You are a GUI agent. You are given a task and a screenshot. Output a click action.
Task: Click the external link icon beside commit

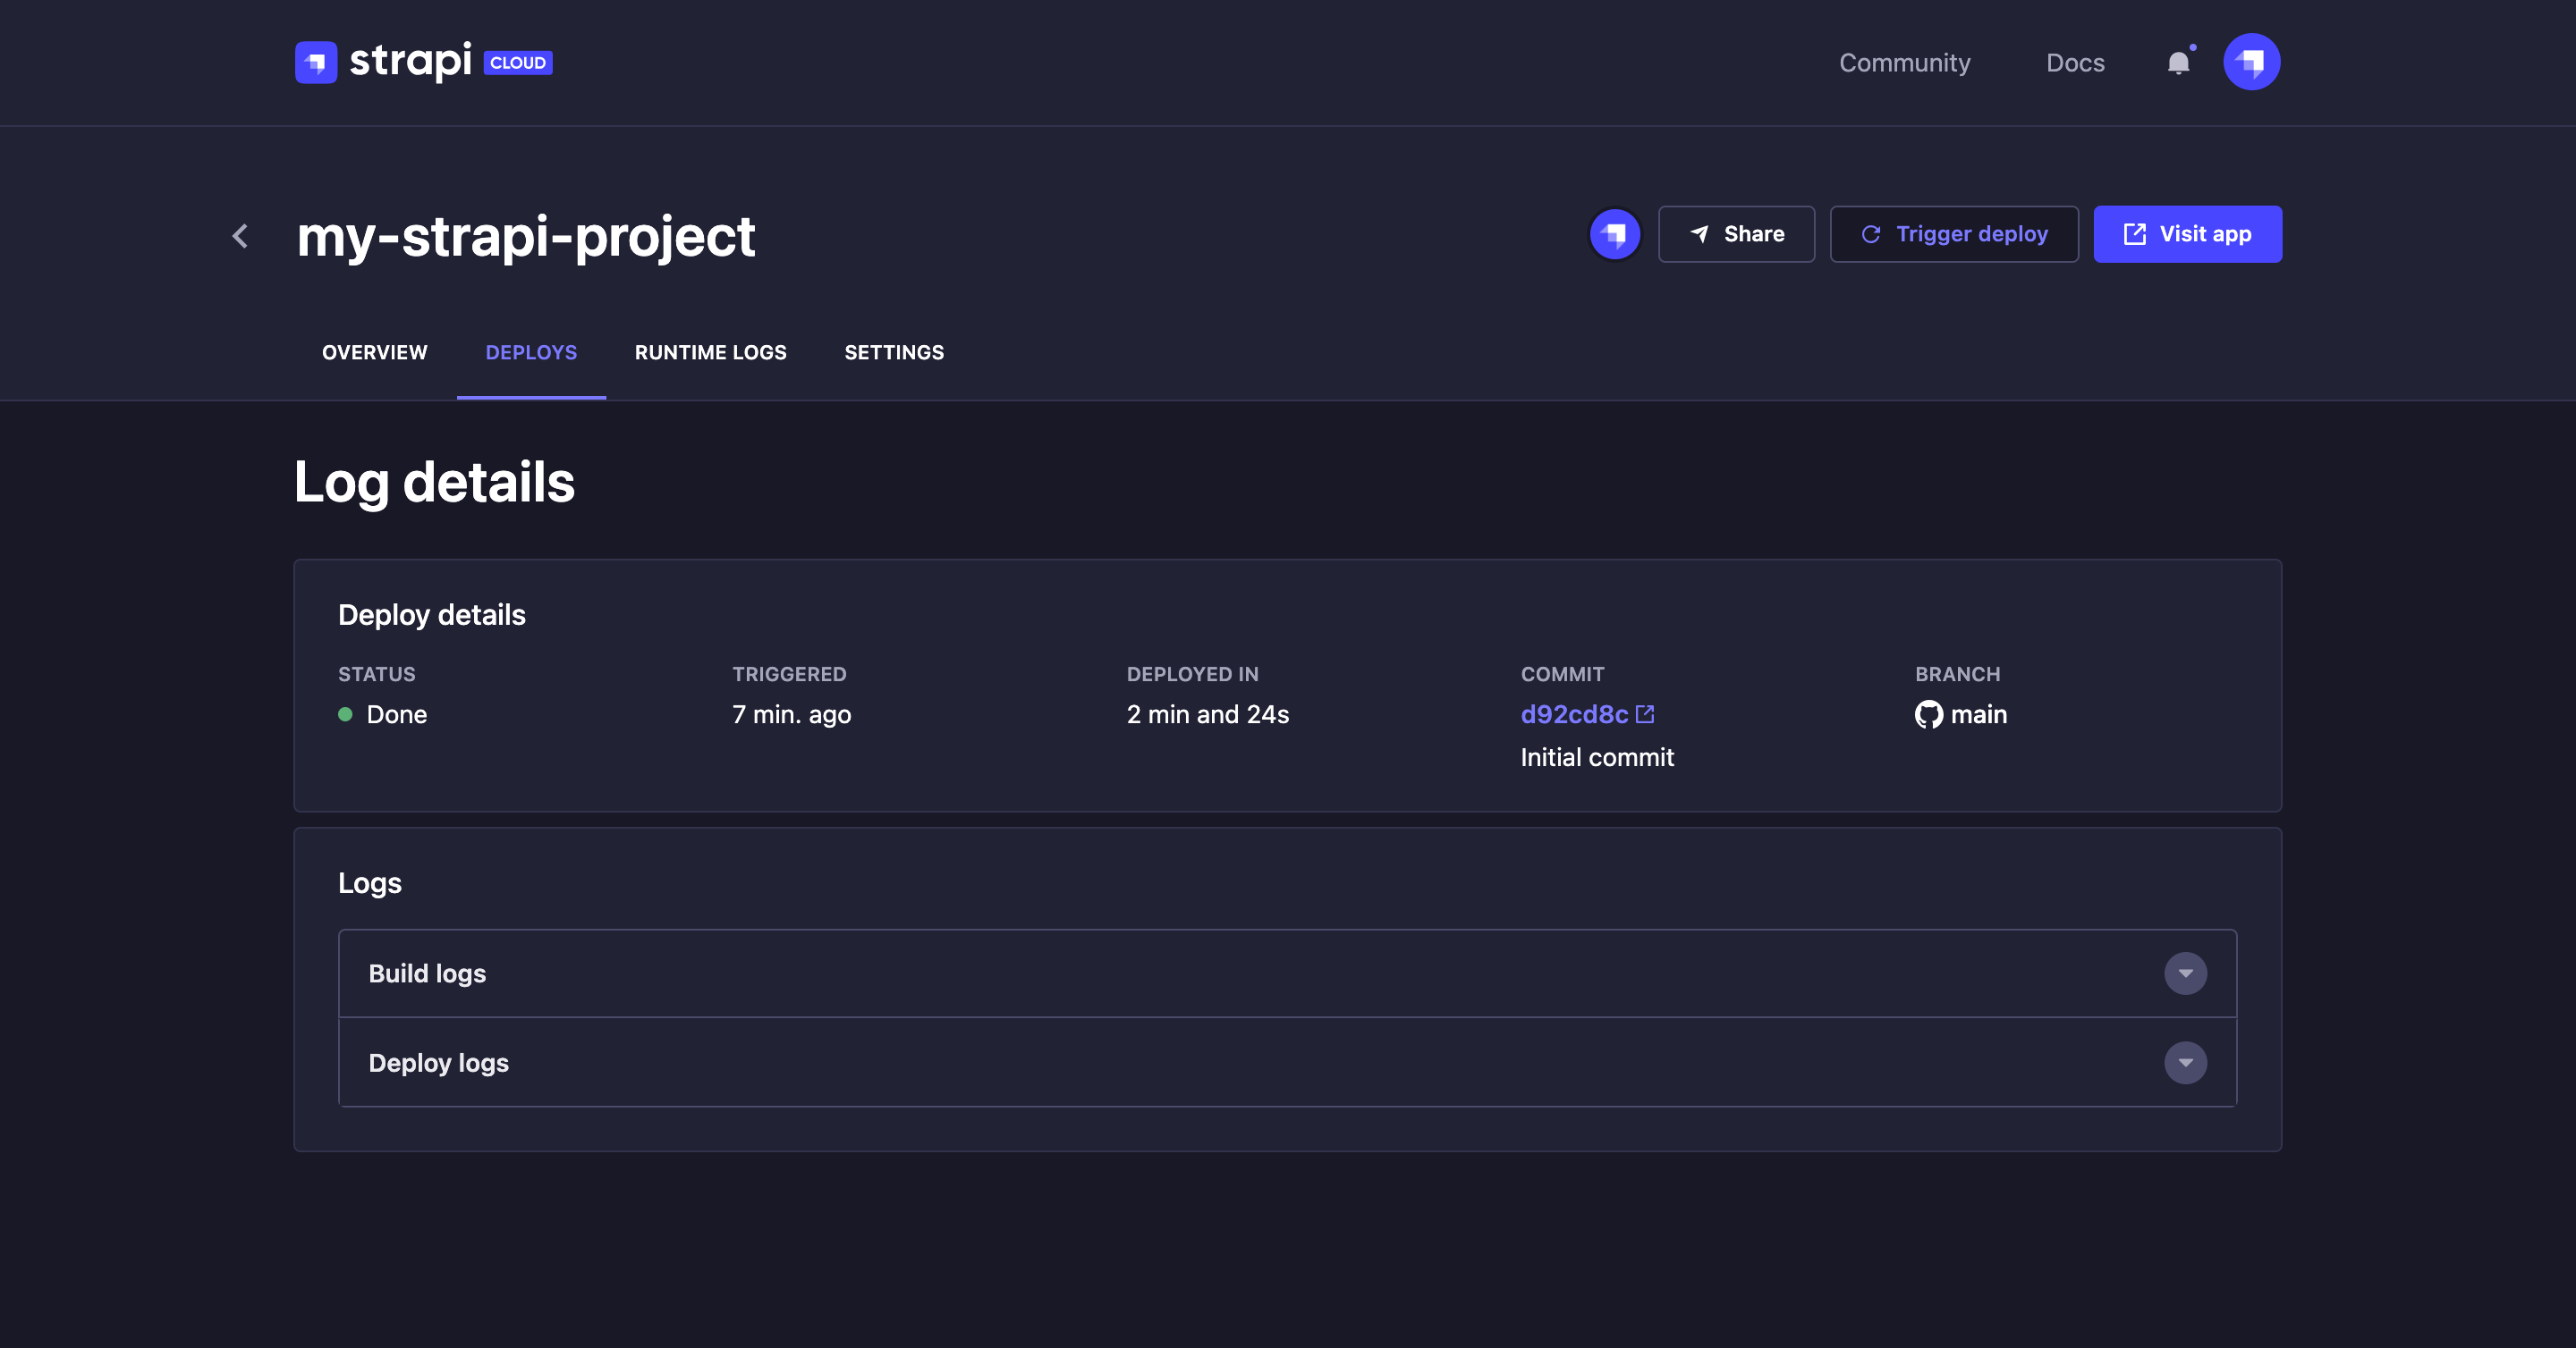(x=1645, y=714)
